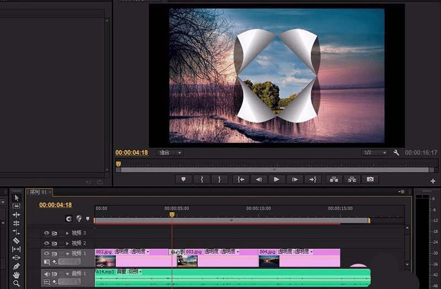
Task: Mute audio track 音频 1 speaker icon
Action: [47, 274]
